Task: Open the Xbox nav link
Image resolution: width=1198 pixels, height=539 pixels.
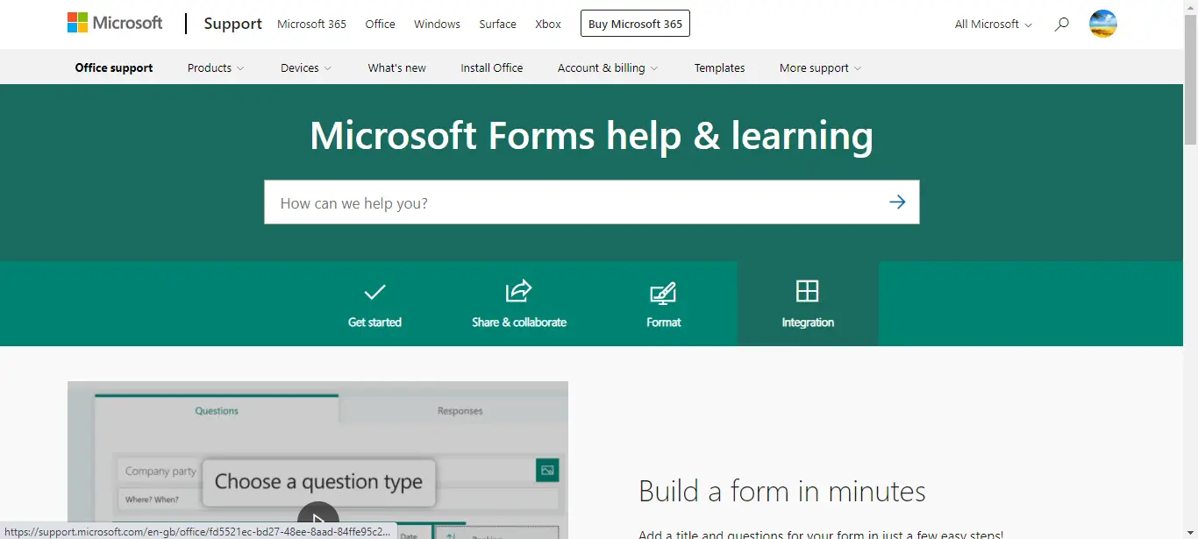Action: (x=548, y=25)
